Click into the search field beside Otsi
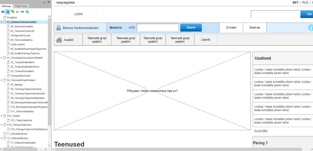313x151 pixels. point(276,14)
